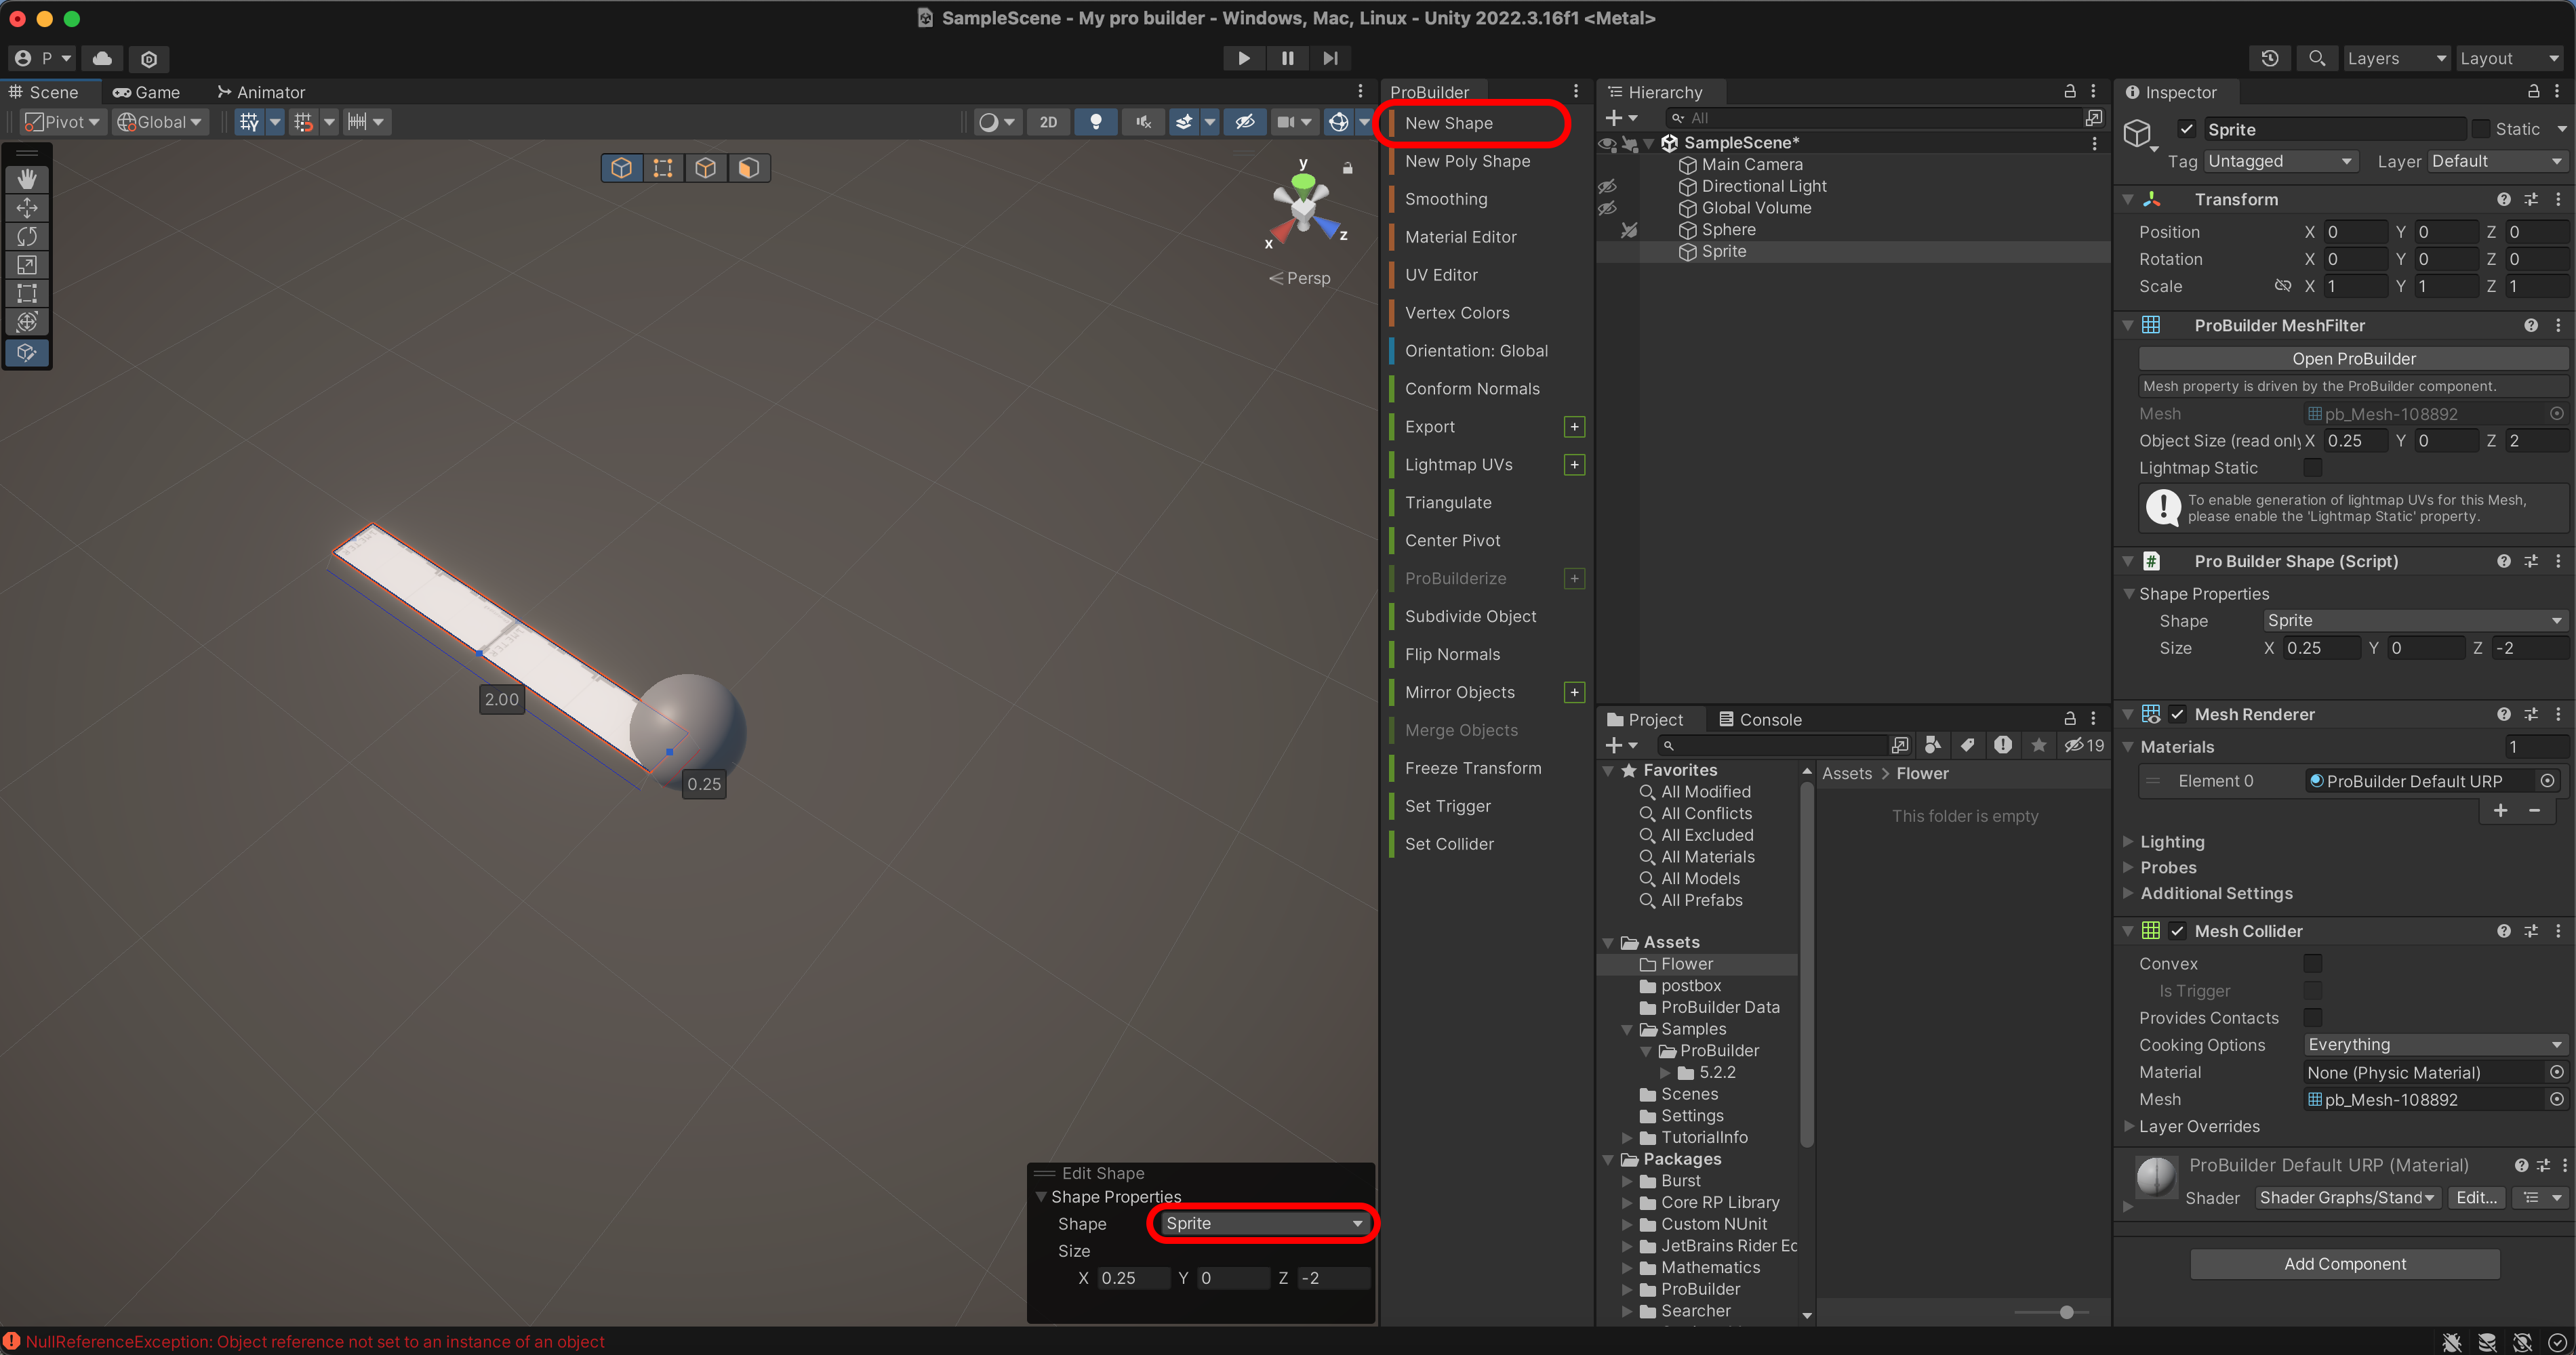Switch to the Game tab
Image resolution: width=2576 pixels, height=1355 pixels.
click(147, 92)
